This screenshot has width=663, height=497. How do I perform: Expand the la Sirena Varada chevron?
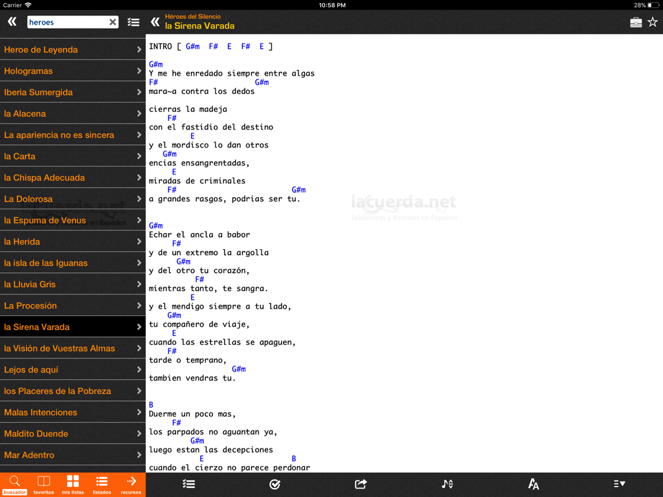tap(139, 327)
